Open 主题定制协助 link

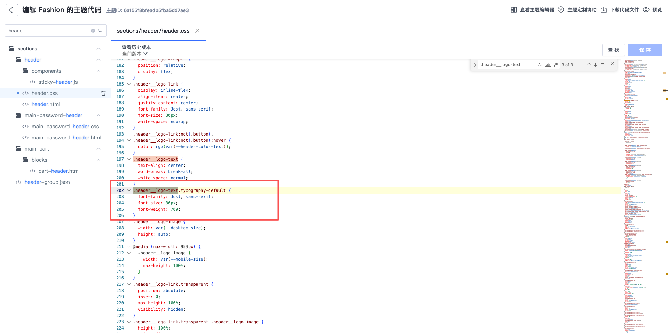pyautogui.click(x=582, y=10)
